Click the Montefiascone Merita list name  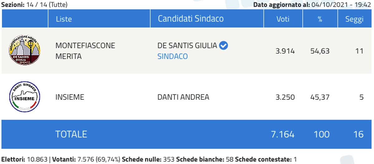tap(85, 51)
